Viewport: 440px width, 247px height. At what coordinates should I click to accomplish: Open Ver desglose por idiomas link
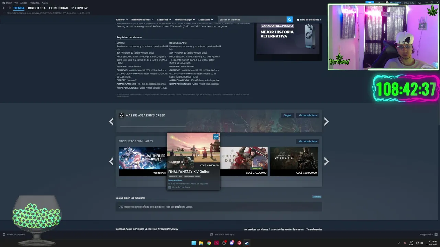(256, 229)
